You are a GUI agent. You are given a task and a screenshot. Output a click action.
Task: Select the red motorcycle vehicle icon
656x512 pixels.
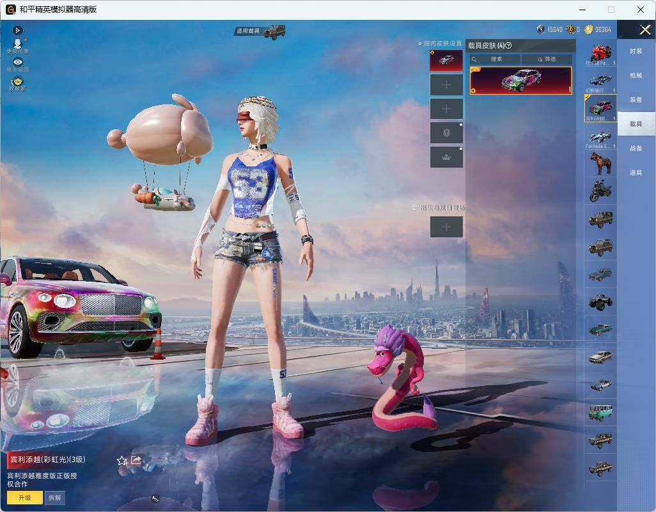tap(600, 54)
